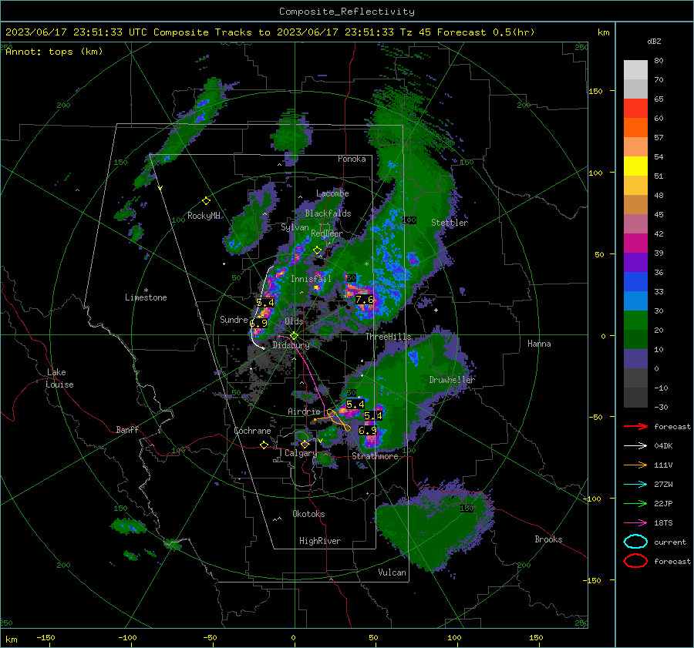This screenshot has height=648, width=694.
Task: Click the dark orange 57–60 dBZ swatch
Action: pos(635,128)
